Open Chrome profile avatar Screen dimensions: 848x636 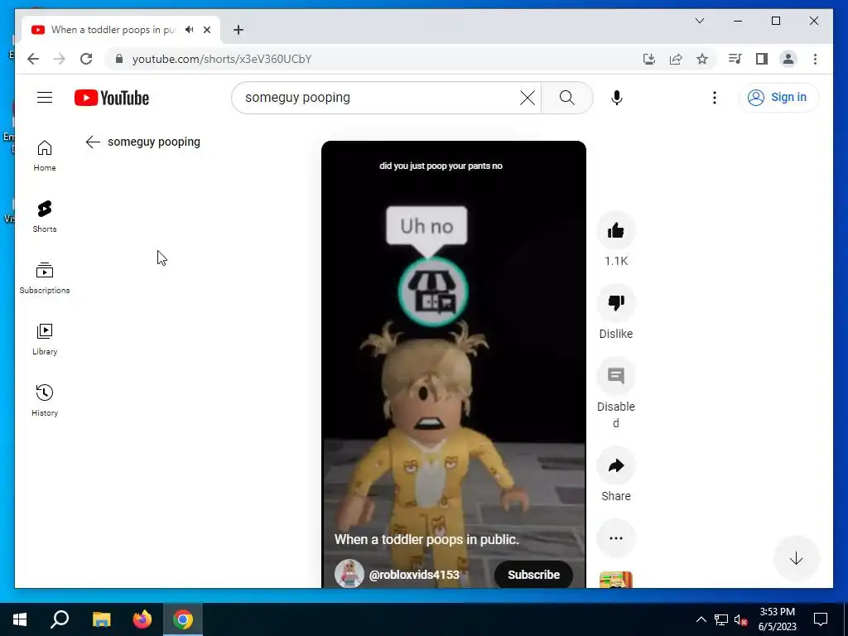[788, 59]
